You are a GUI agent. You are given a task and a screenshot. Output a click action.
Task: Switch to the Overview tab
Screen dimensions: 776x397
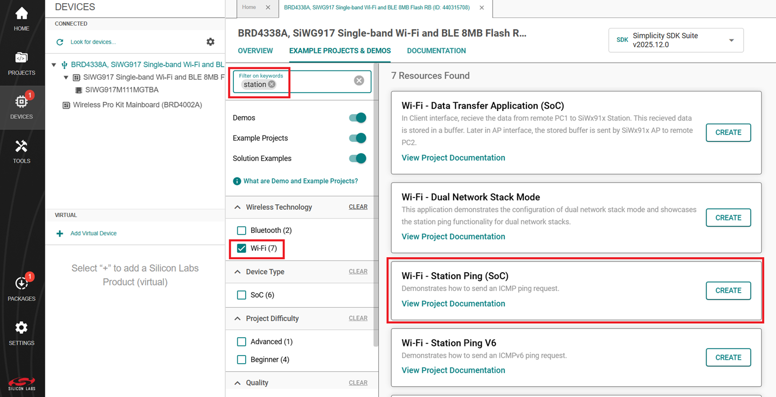click(x=255, y=51)
